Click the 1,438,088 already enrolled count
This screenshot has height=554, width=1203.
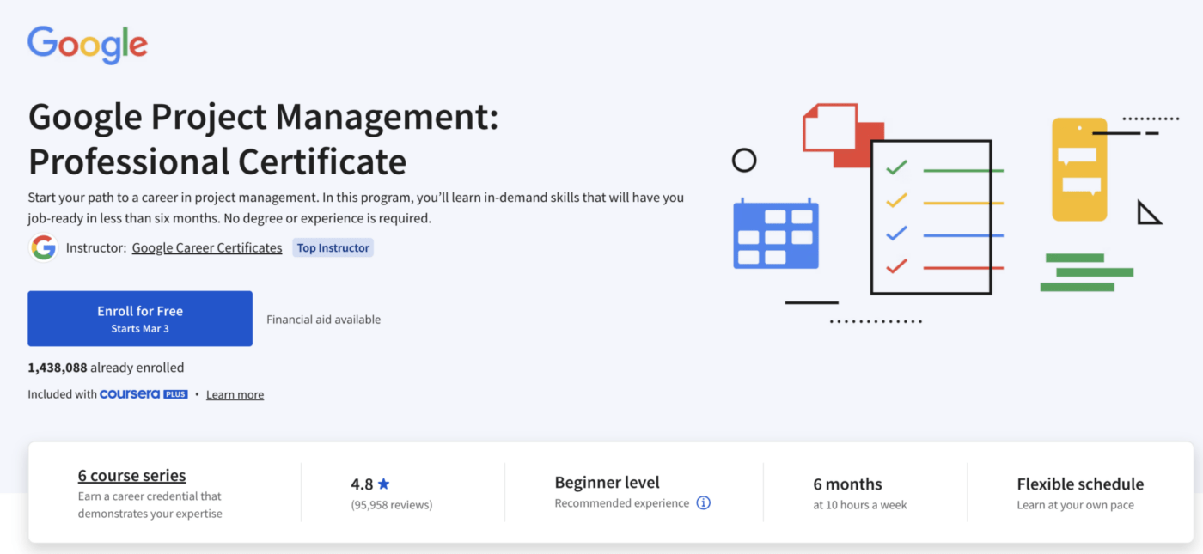coord(106,367)
